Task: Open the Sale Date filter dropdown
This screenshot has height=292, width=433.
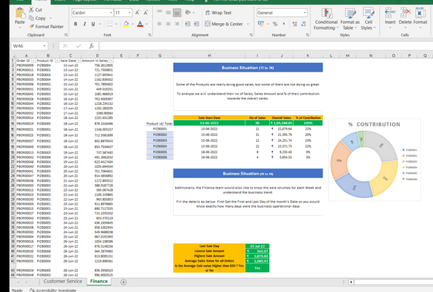Action: pos(79,61)
